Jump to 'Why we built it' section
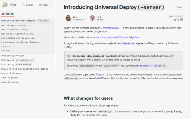191x119 pixels. pyautogui.click(x=17, y=34)
